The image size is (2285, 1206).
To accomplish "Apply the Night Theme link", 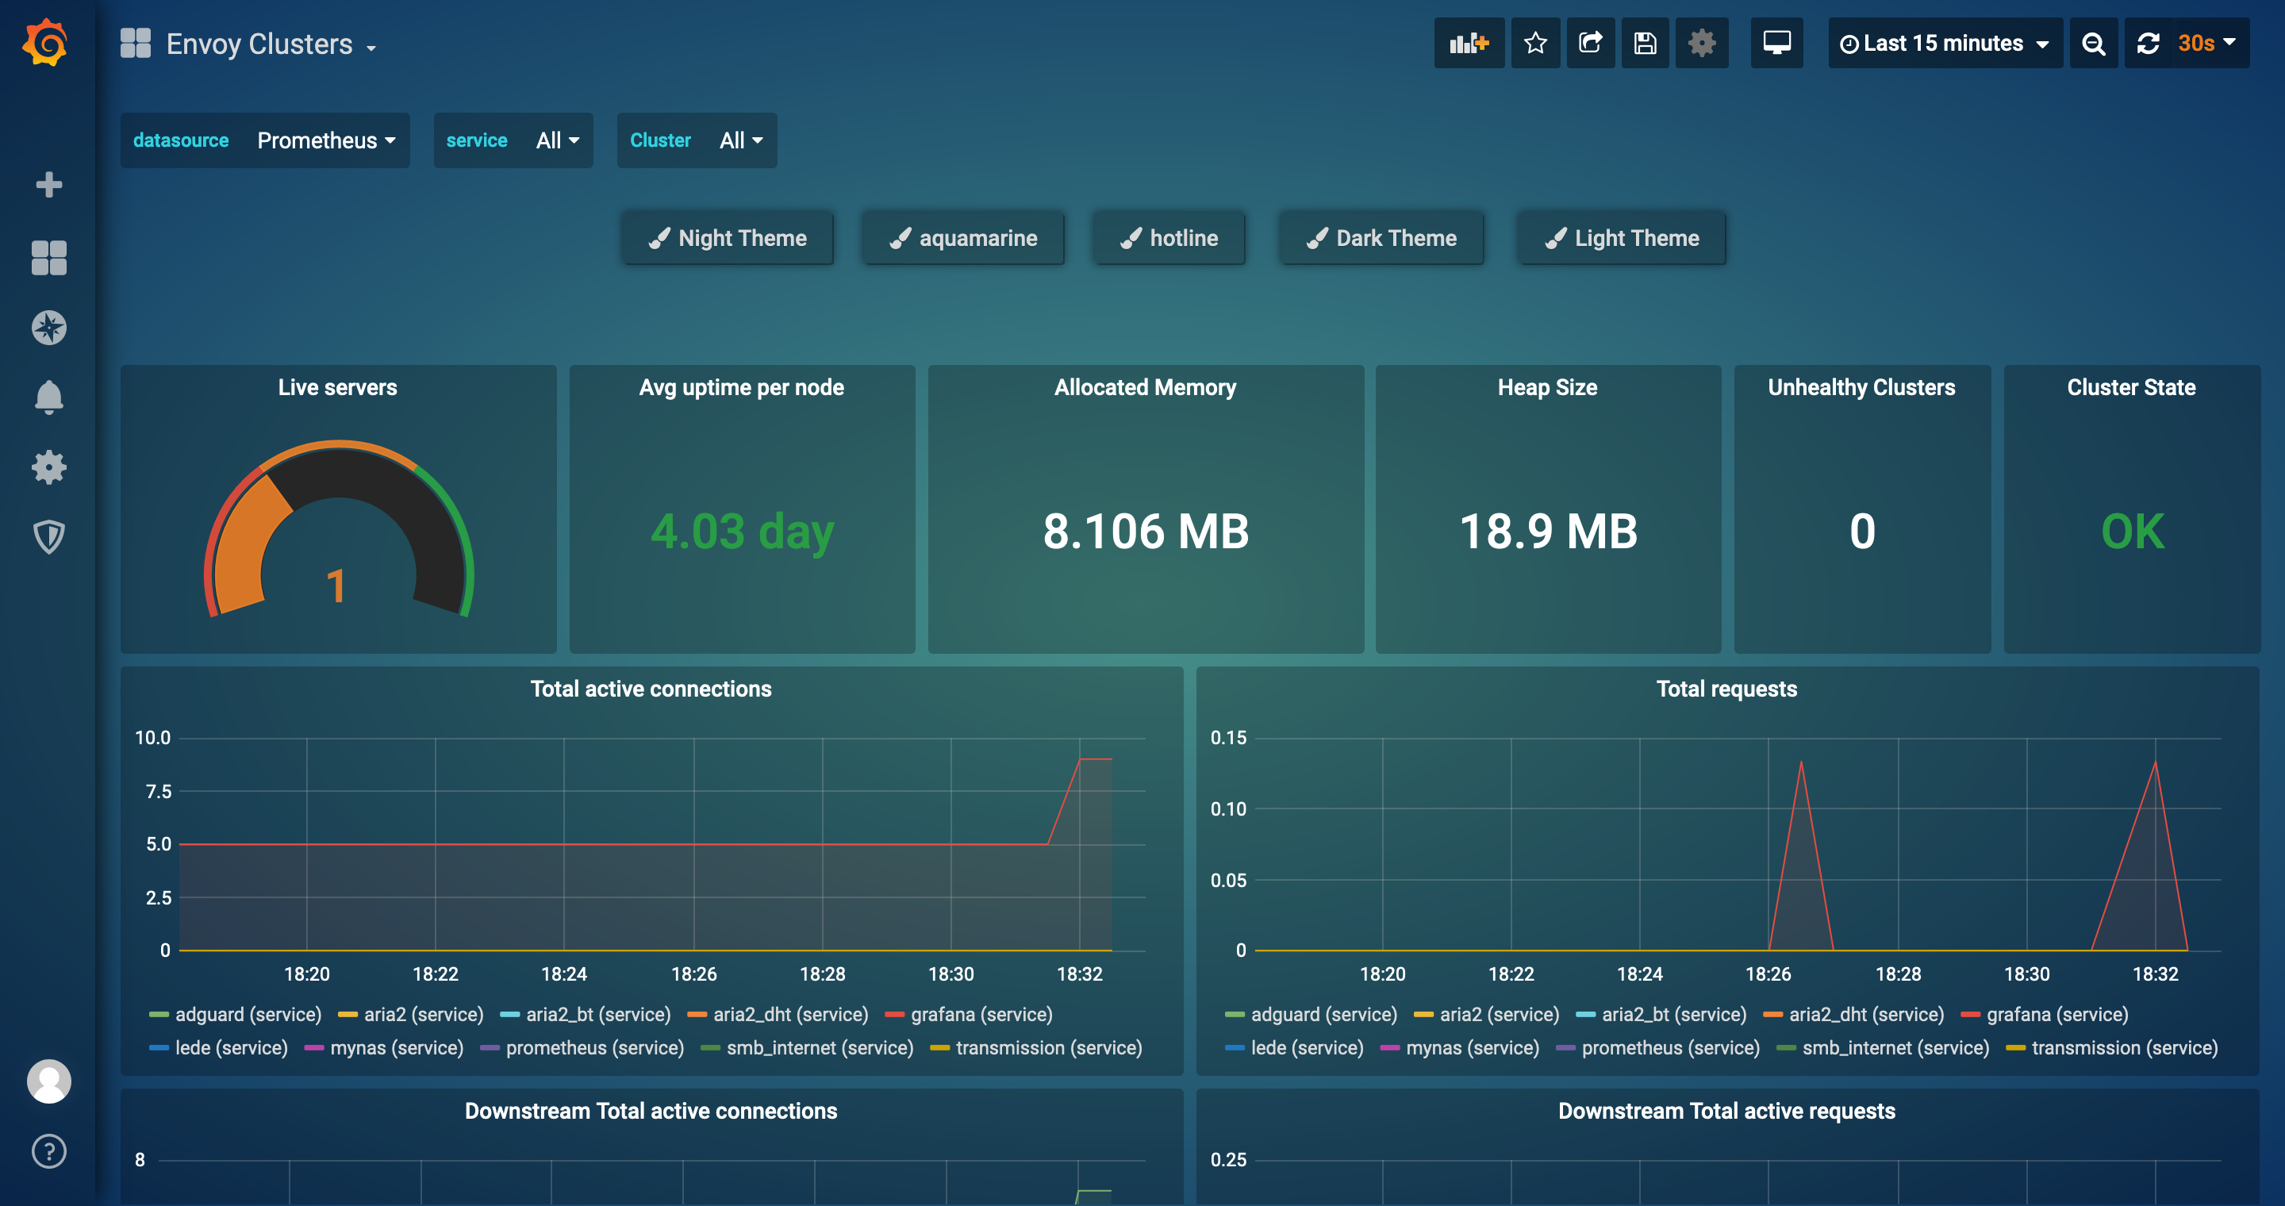I will (728, 238).
